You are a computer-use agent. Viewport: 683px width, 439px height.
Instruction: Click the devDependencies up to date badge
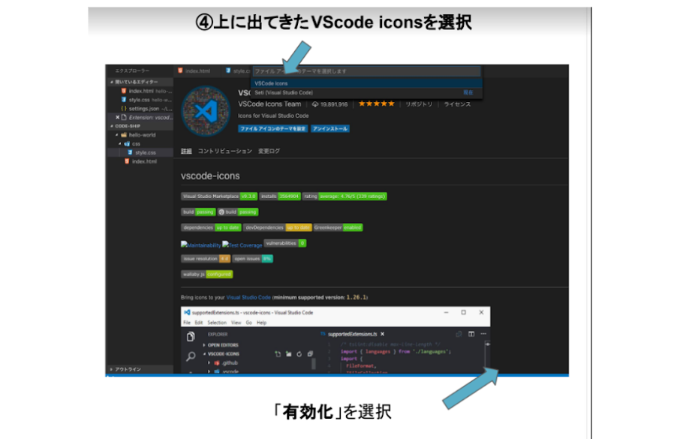(277, 227)
